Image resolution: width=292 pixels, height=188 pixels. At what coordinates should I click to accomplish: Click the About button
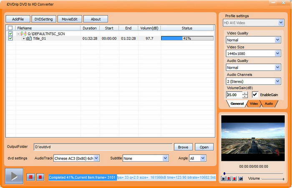click(x=96, y=19)
